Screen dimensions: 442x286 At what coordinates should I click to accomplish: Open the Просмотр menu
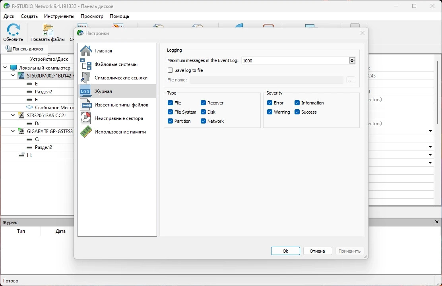(x=92, y=16)
